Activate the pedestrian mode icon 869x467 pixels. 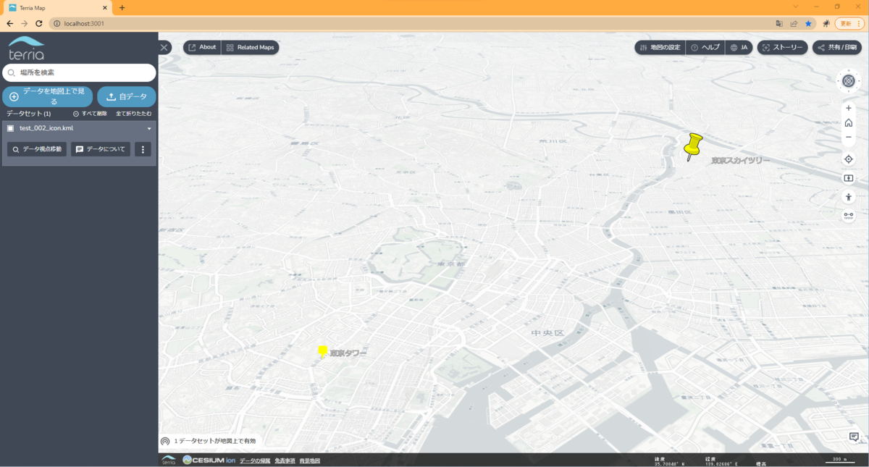[x=849, y=197]
